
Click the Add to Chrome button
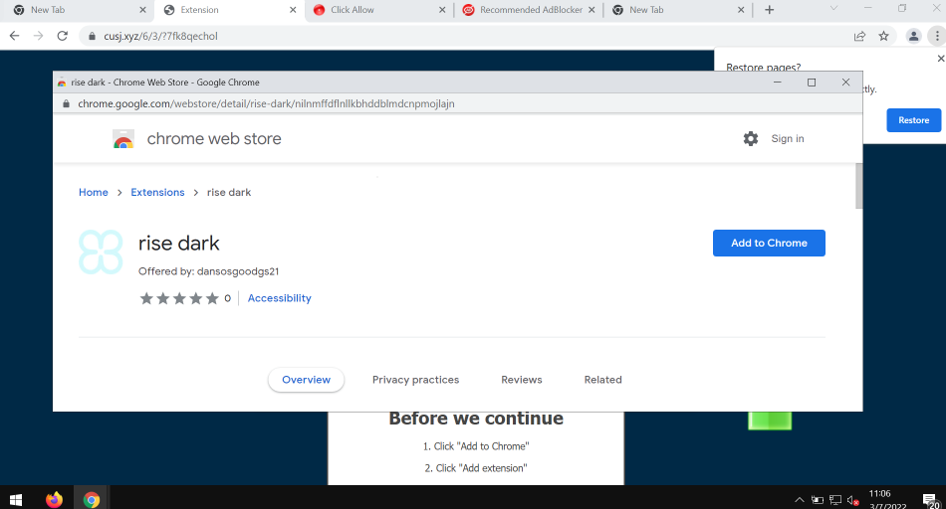769,244
